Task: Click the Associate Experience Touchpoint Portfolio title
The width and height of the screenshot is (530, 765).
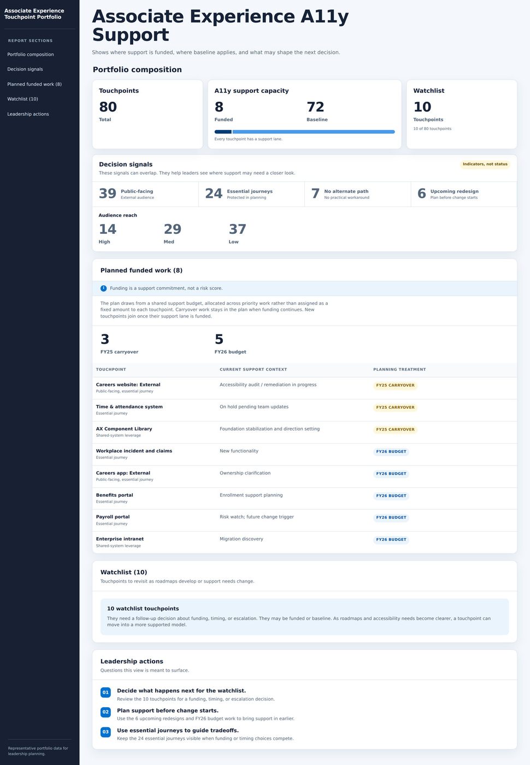Action: point(34,14)
